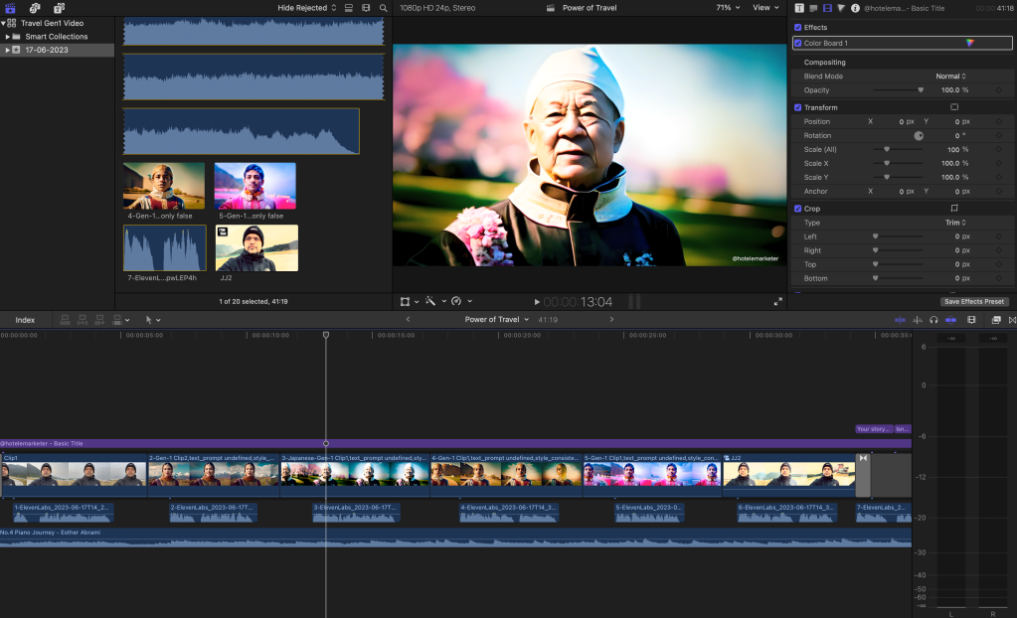The width and height of the screenshot is (1017, 618).
Task: Click Save Effects Preset button
Action: coord(974,301)
